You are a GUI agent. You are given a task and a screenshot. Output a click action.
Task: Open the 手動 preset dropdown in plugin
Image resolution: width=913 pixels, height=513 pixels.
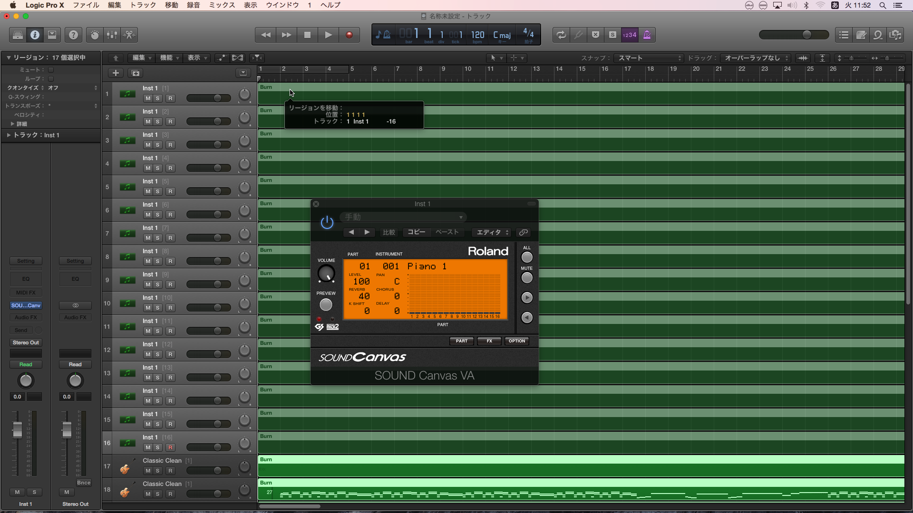(403, 217)
